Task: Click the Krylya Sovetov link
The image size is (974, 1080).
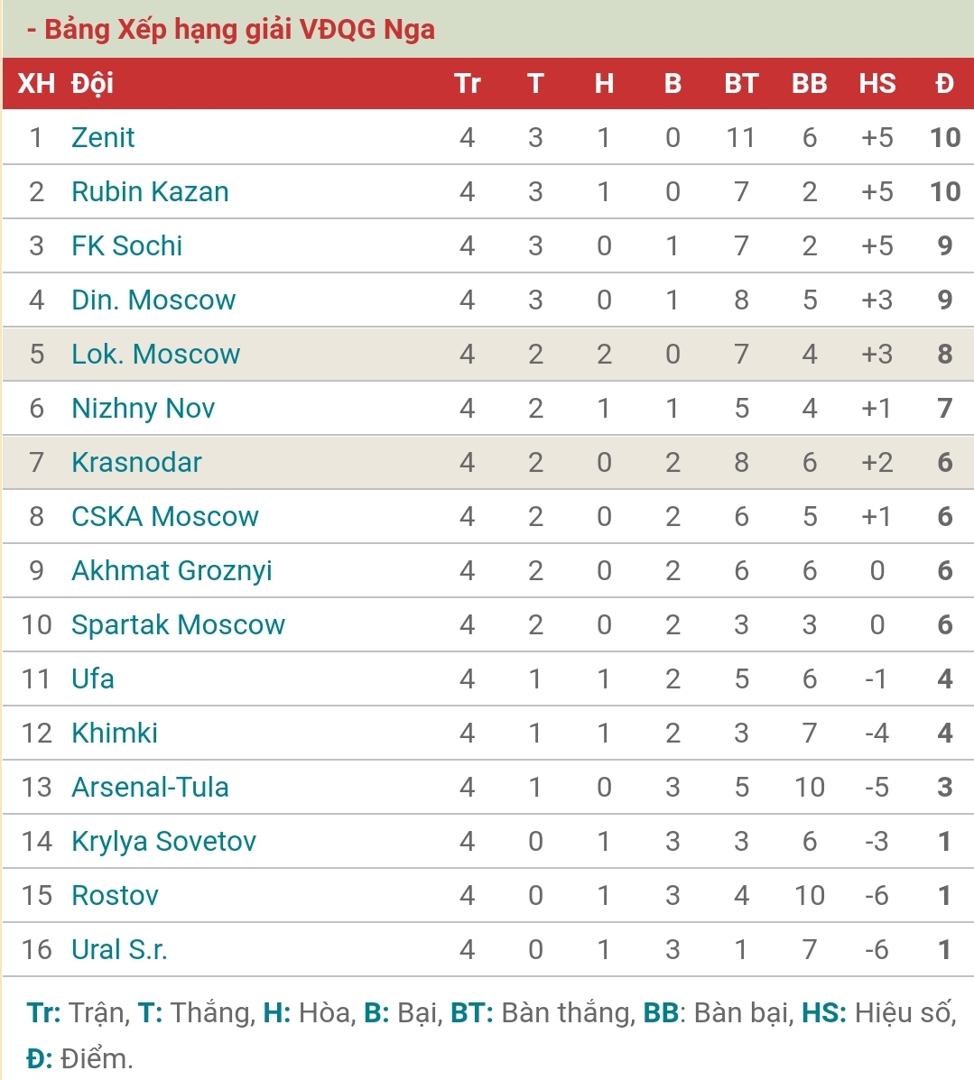Action: (x=163, y=841)
